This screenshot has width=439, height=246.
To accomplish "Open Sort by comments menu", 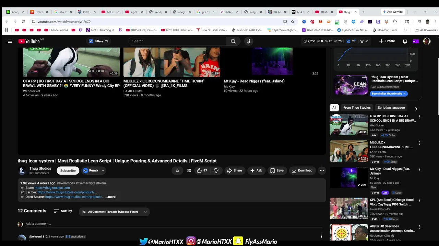I will click(x=63, y=211).
